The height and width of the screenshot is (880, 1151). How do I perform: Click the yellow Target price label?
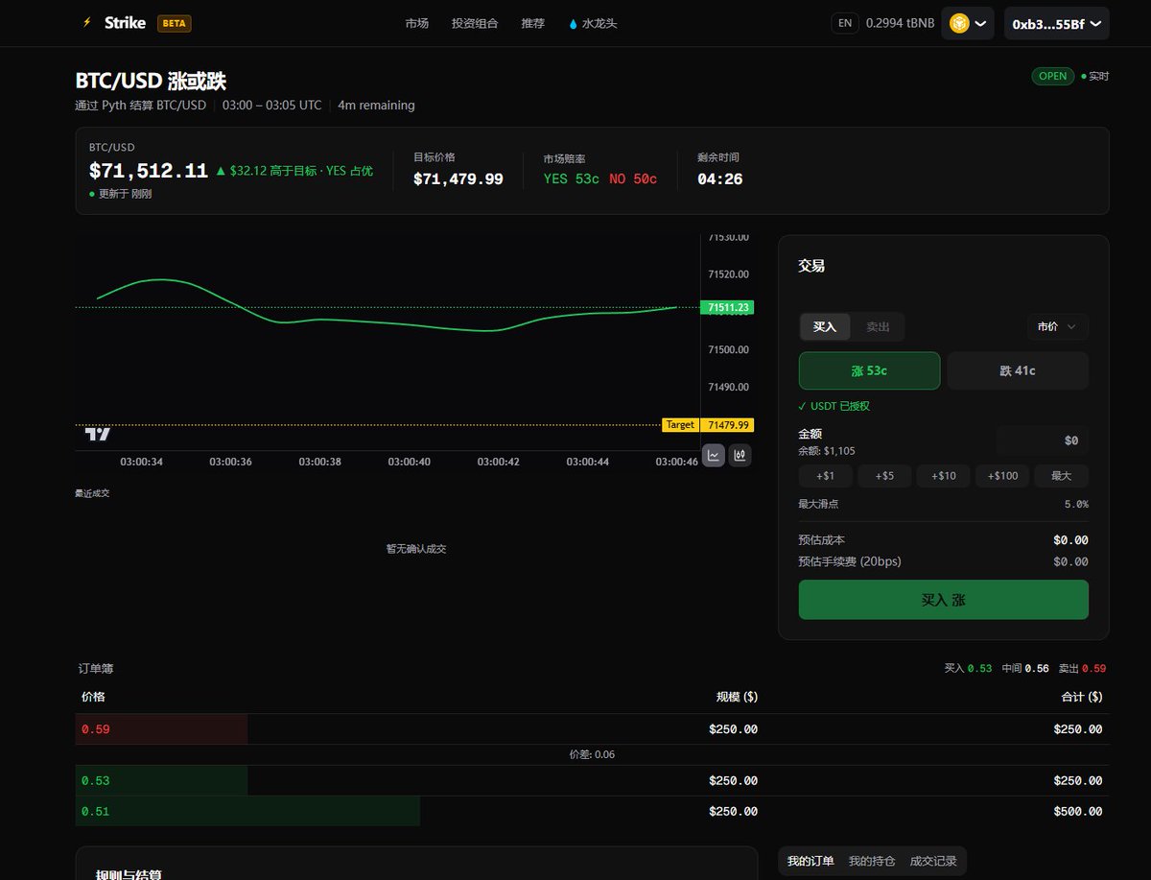coord(680,425)
